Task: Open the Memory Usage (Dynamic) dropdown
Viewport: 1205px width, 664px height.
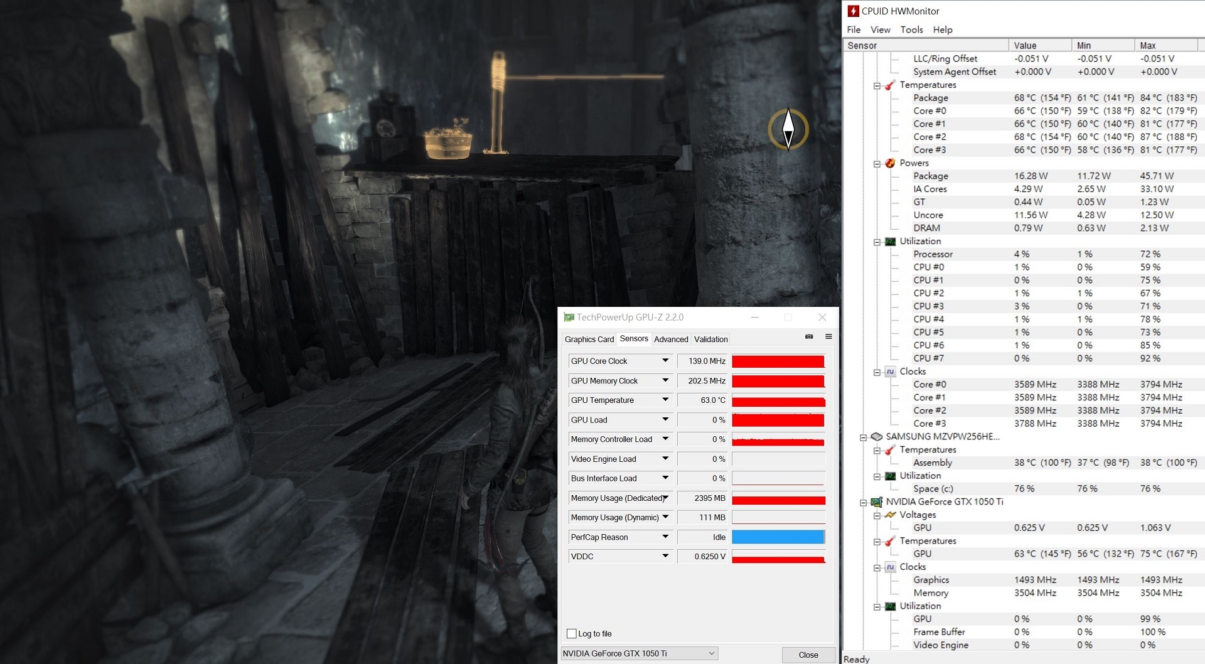Action: 665,518
